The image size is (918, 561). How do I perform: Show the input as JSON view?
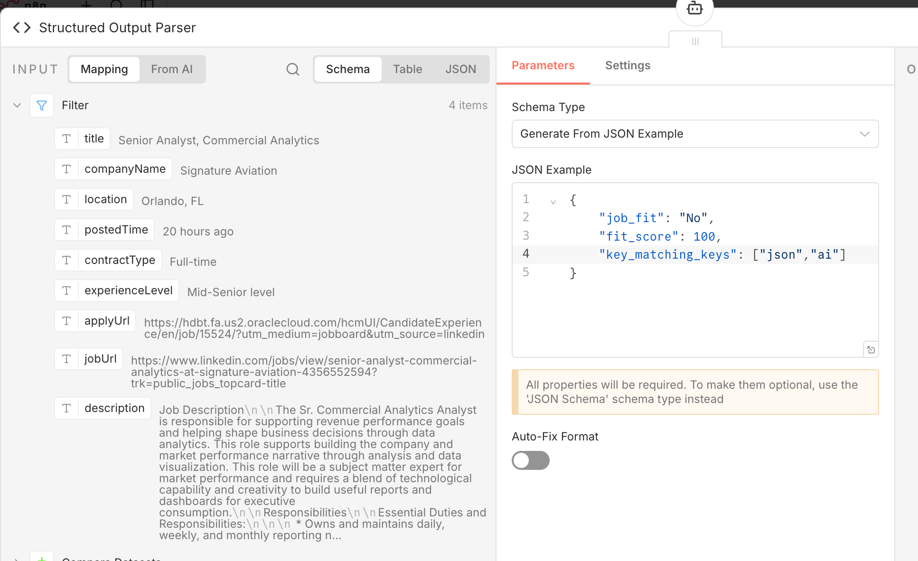point(460,69)
